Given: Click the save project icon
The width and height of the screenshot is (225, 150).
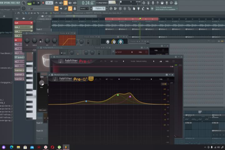Looking at the screenshot, I should pyautogui.click(x=162, y=3).
